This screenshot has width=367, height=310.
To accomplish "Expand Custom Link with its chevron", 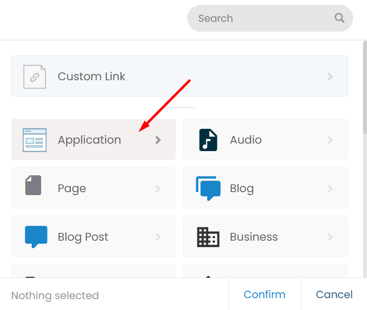I will point(330,76).
